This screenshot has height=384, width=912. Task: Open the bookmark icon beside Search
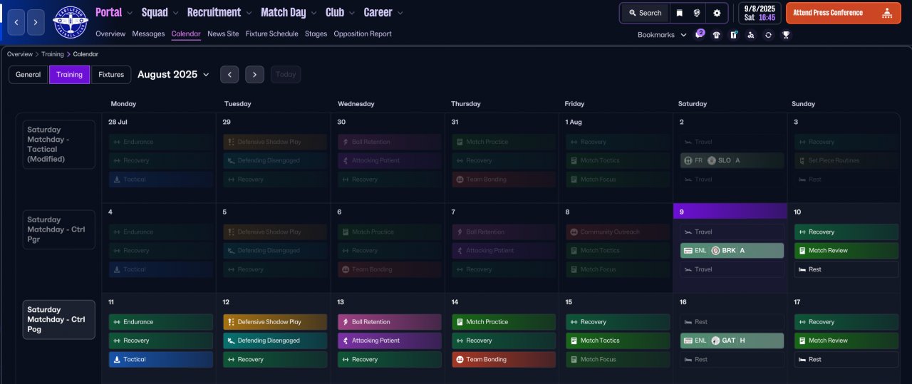tap(679, 13)
